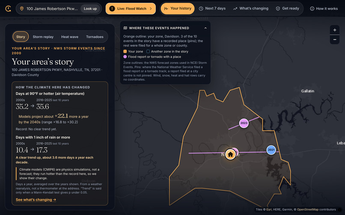345x215 pixels.
Task: Zoom out the map with minus button
Action: [x=335, y=40]
